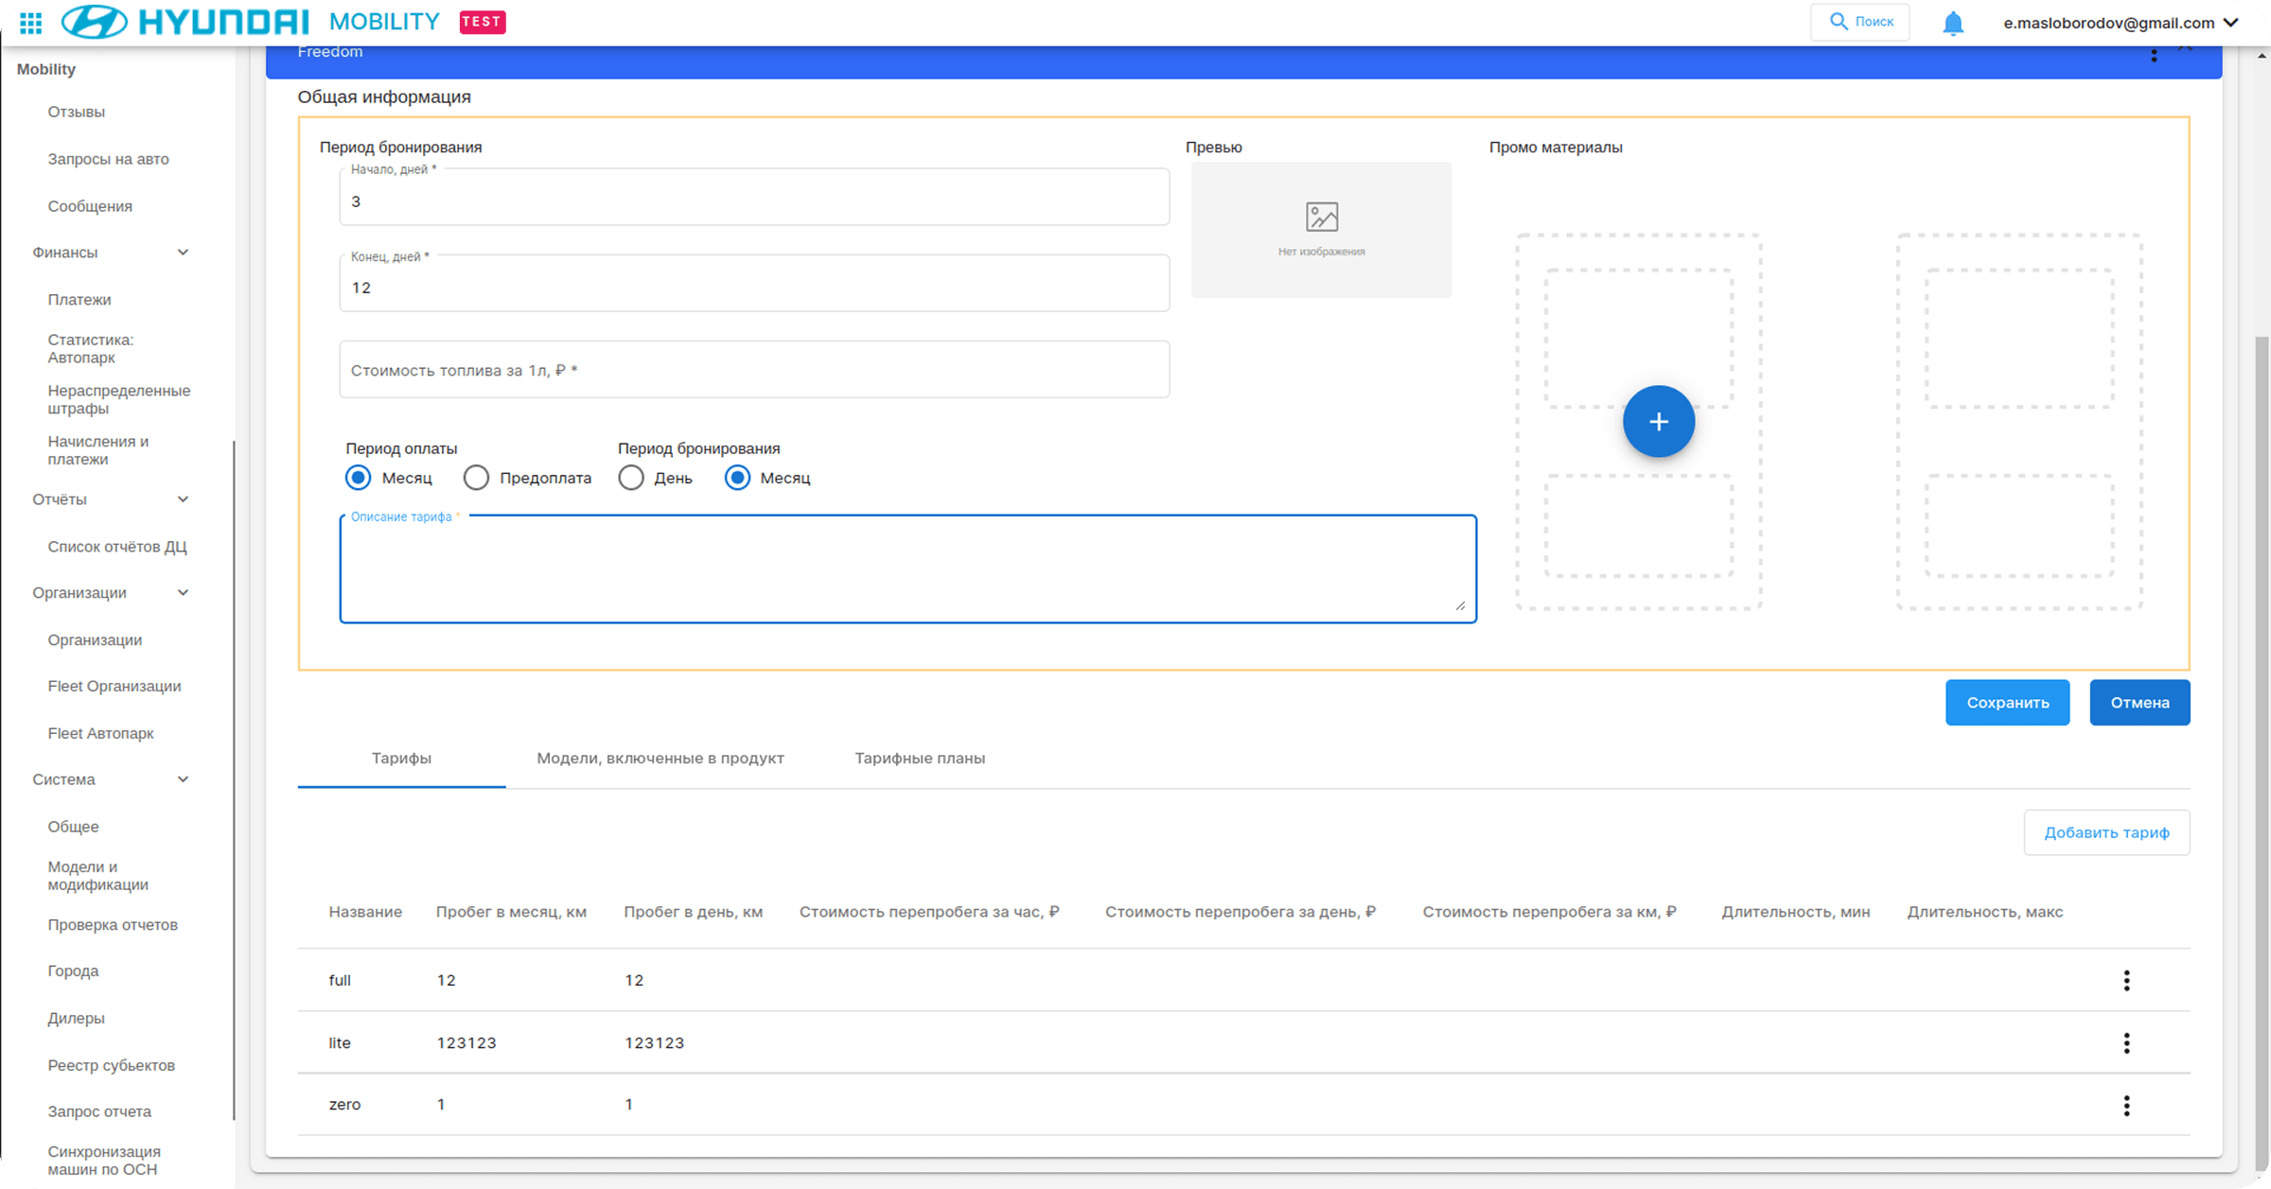Screen dimensions: 2271x1189
Task: Select День booking period radio
Action: [631, 478]
